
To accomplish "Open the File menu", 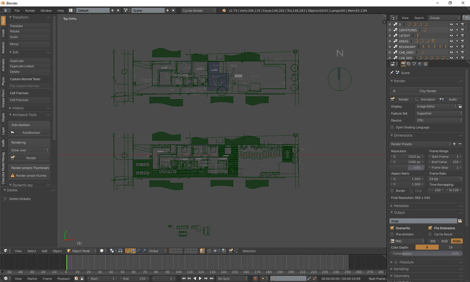I will 17,10.
